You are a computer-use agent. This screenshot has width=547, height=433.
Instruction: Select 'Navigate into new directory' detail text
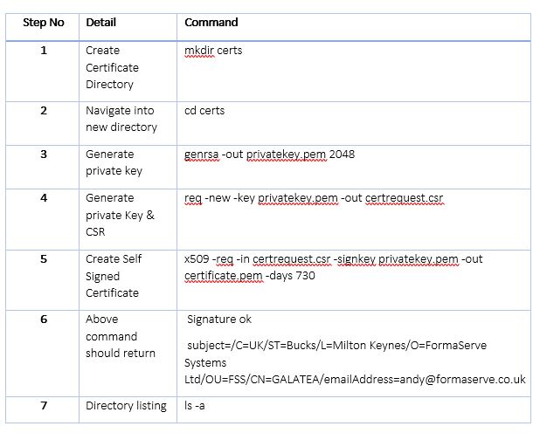pyautogui.click(x=121, y=119)
